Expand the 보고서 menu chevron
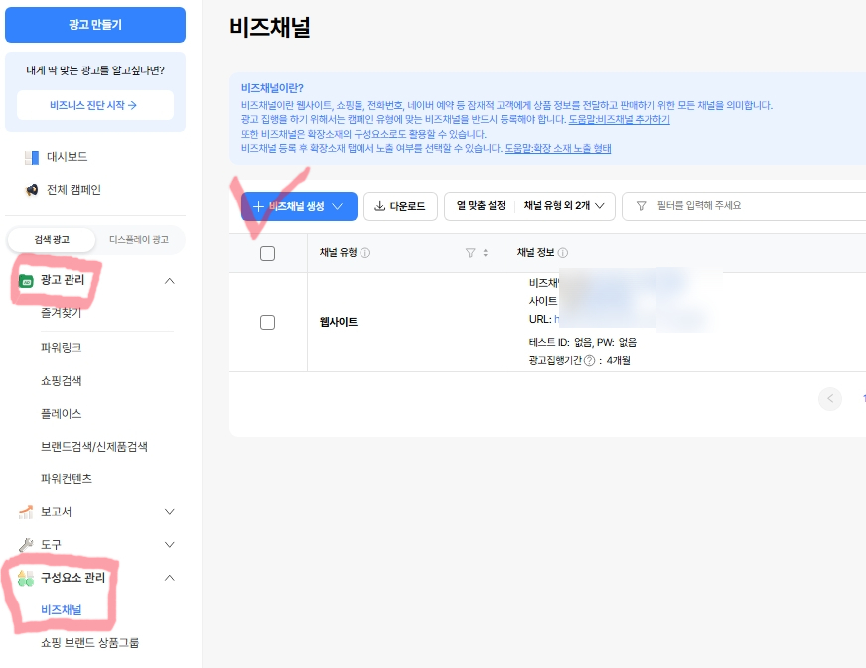Screen dimensions: 866x668 click(170, 512)
